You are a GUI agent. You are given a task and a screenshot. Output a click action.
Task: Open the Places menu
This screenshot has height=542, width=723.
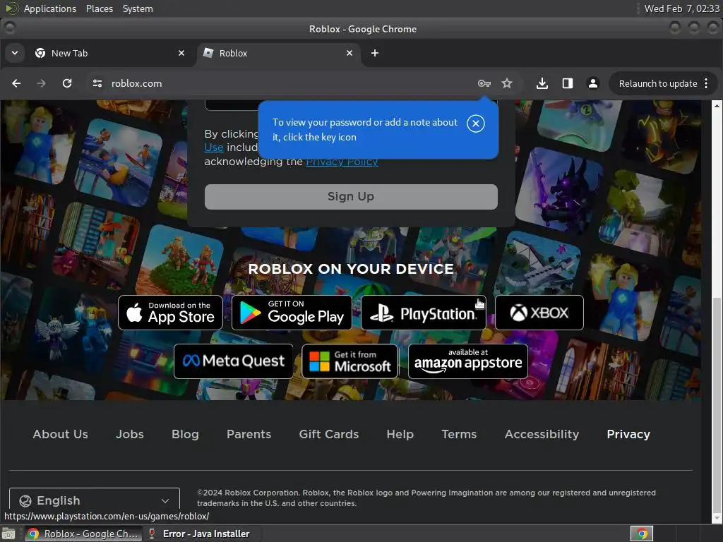click(100, 8)
